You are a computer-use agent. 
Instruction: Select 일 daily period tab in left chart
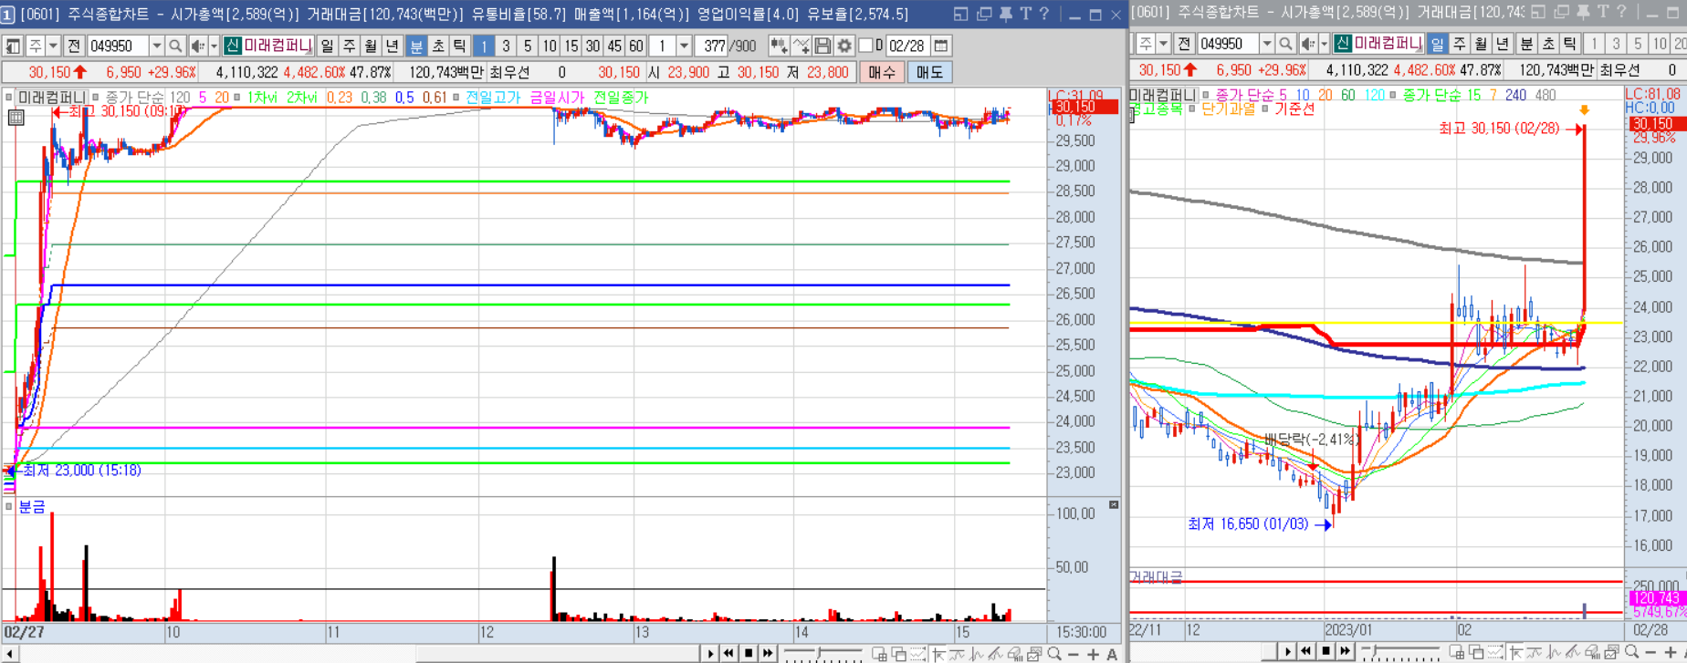coord(327,46)
